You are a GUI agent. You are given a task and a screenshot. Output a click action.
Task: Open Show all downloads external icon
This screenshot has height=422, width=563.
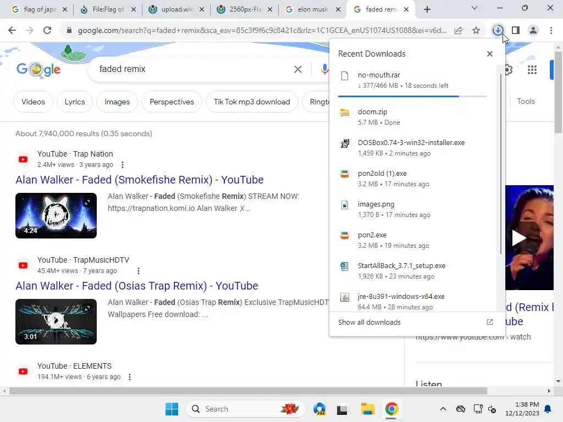(x=490, y=322)
